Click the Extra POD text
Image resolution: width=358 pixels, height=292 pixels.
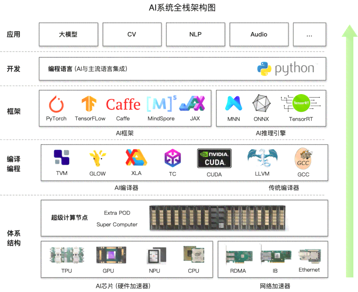click(x=117, y=213)
